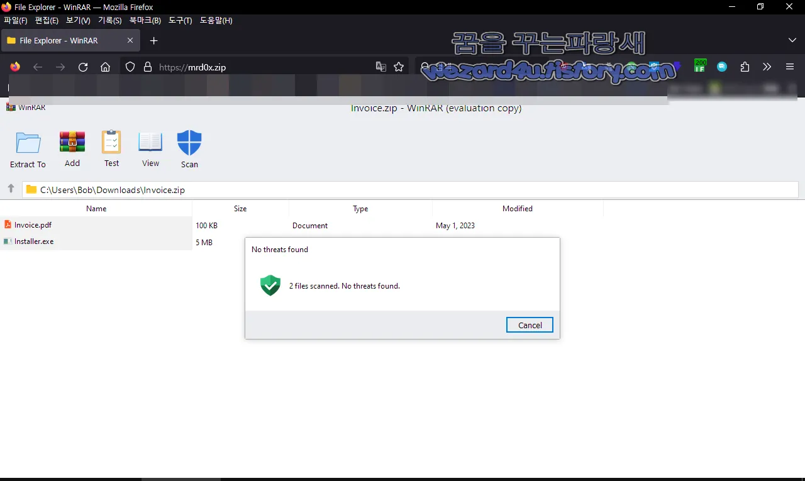
Task: Minimize the Firefox window
Action: (732, 6)
